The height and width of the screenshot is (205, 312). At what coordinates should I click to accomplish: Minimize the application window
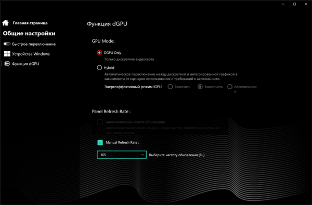[x=283, y=4]
